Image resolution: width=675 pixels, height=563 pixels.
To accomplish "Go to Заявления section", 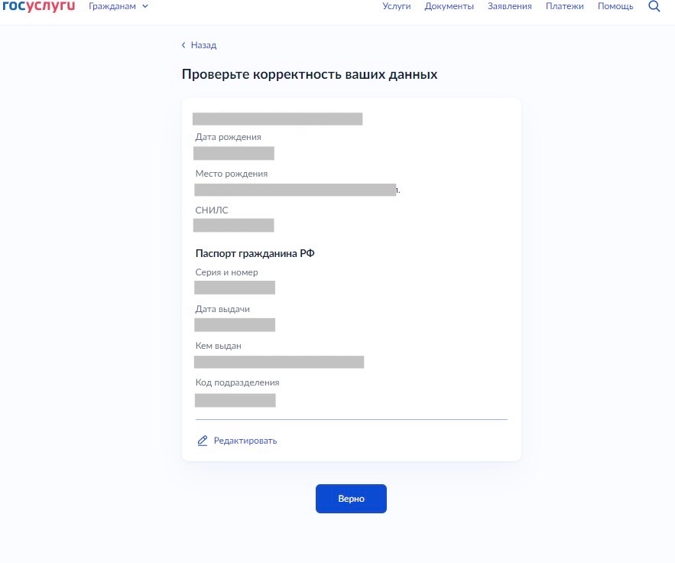I will tap(510, 6).
